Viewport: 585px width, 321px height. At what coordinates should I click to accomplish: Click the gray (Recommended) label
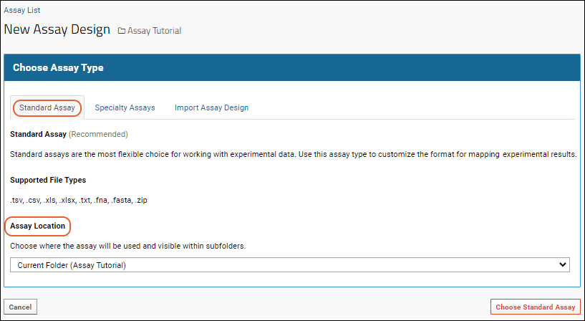99,134
